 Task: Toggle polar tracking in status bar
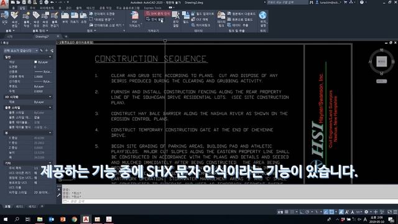[x=307, y=212]
